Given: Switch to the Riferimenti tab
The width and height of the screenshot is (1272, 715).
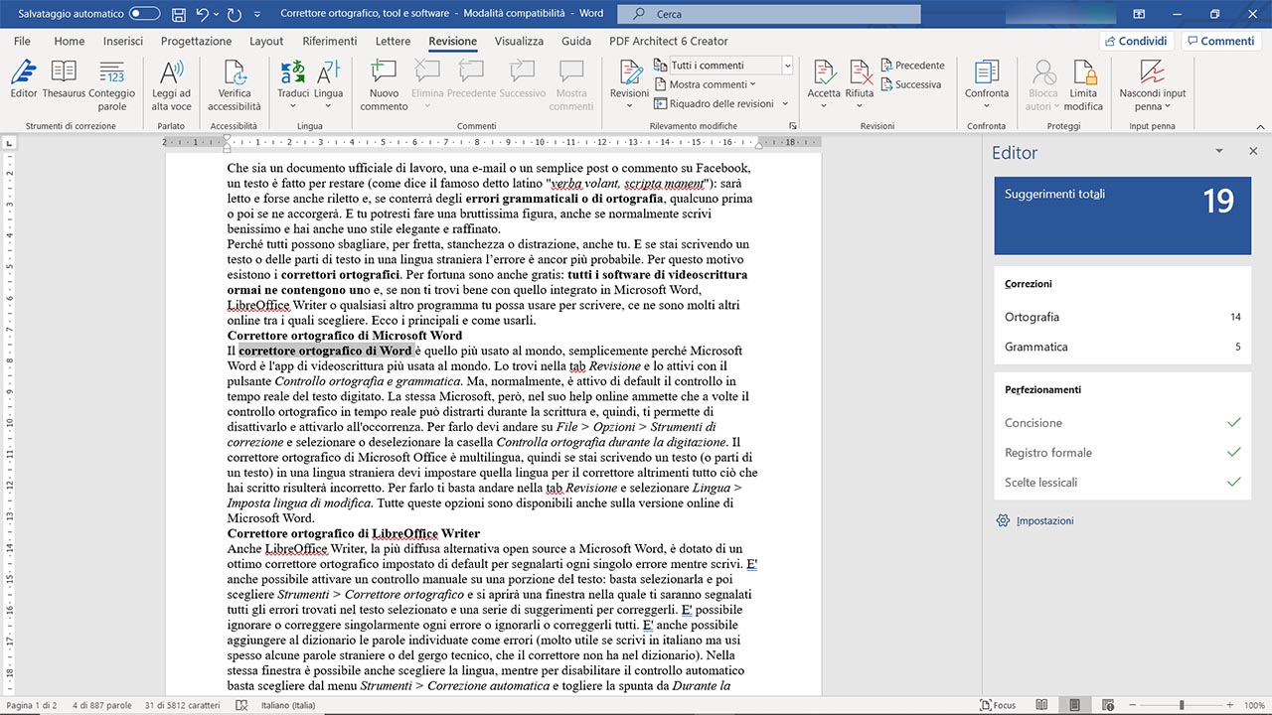Looking at the screenshot, I should 330,41.
